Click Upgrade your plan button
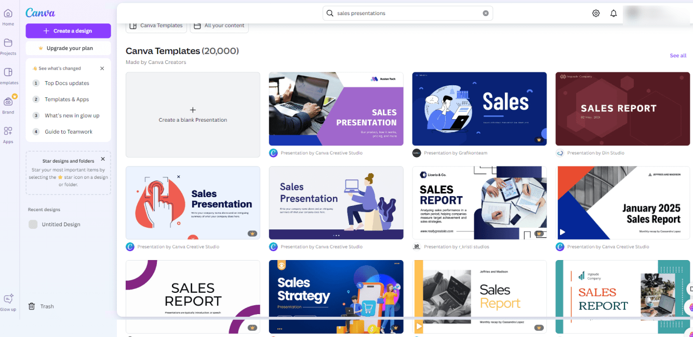The height and width of the screenshot is (337, 693). [68, 48]
